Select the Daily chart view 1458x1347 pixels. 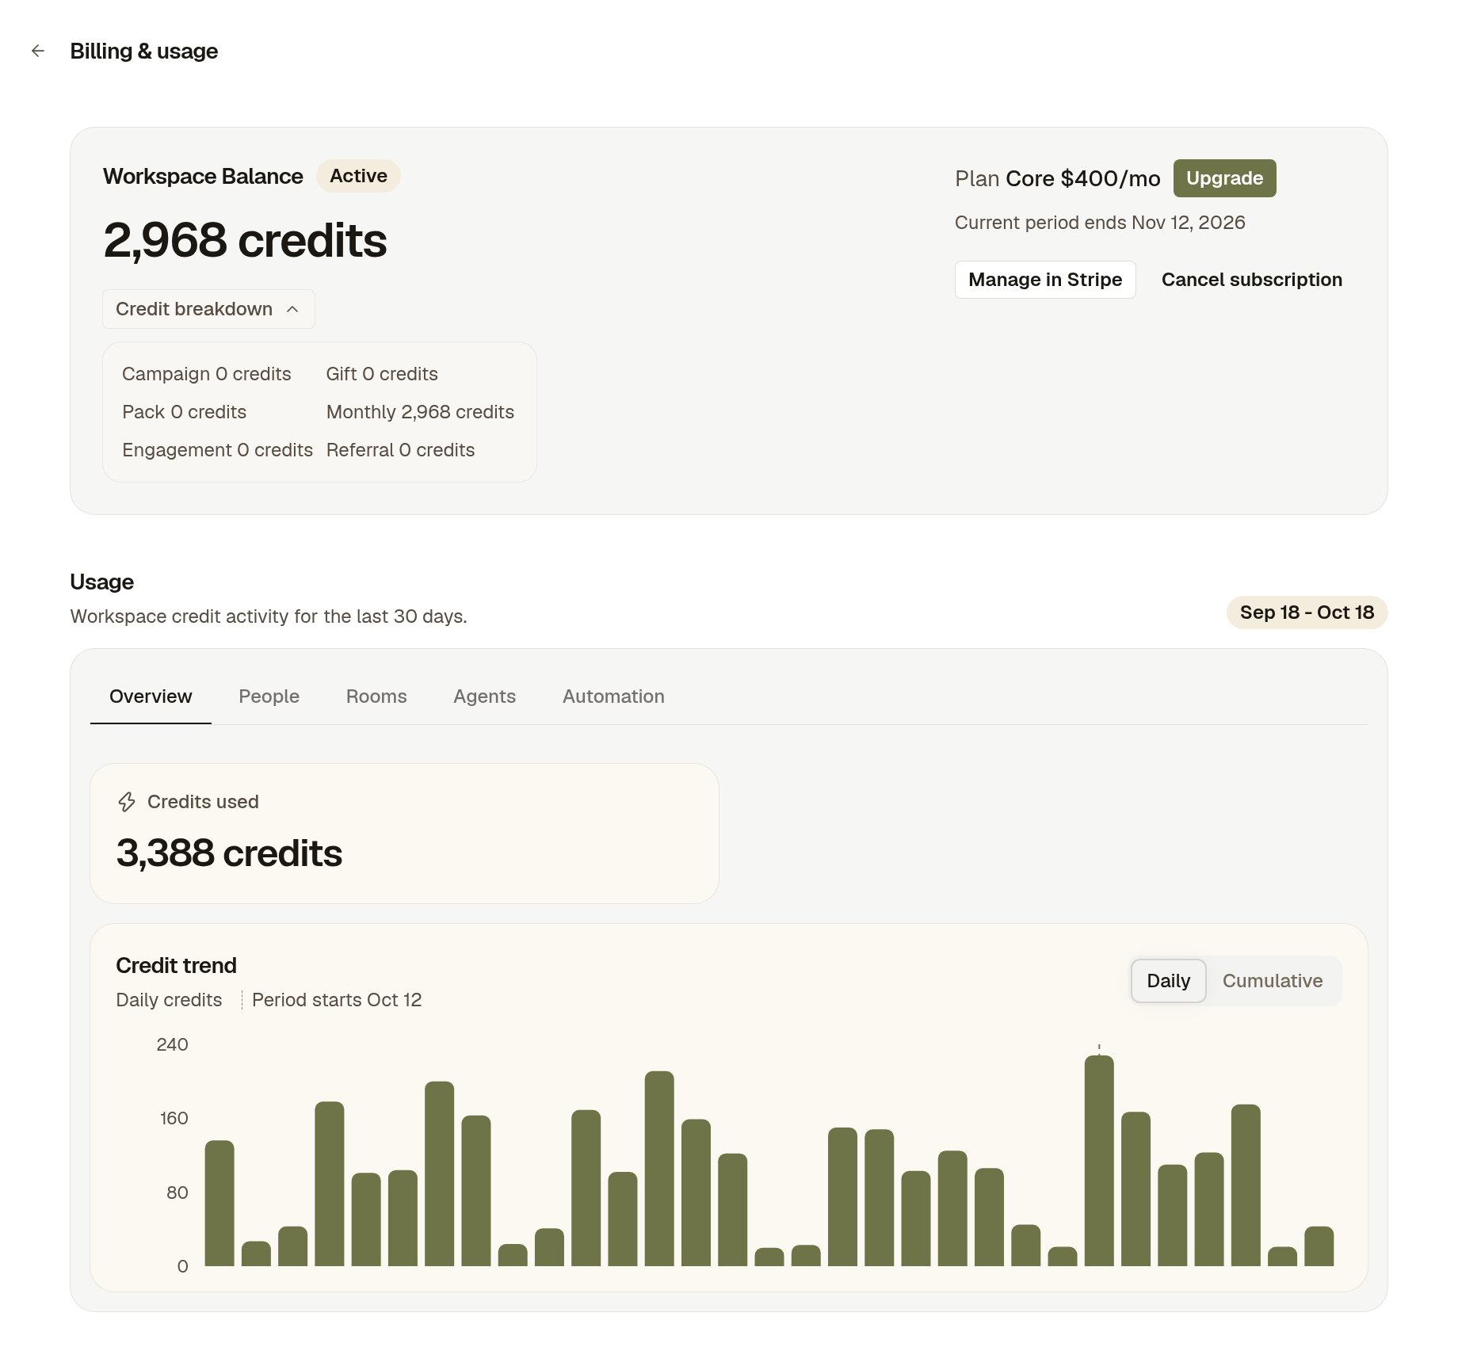1168,981
